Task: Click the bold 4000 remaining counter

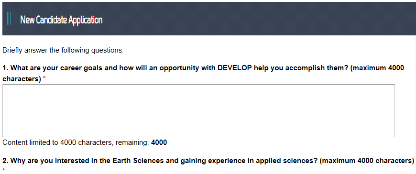Action: [x=159, y=143]
